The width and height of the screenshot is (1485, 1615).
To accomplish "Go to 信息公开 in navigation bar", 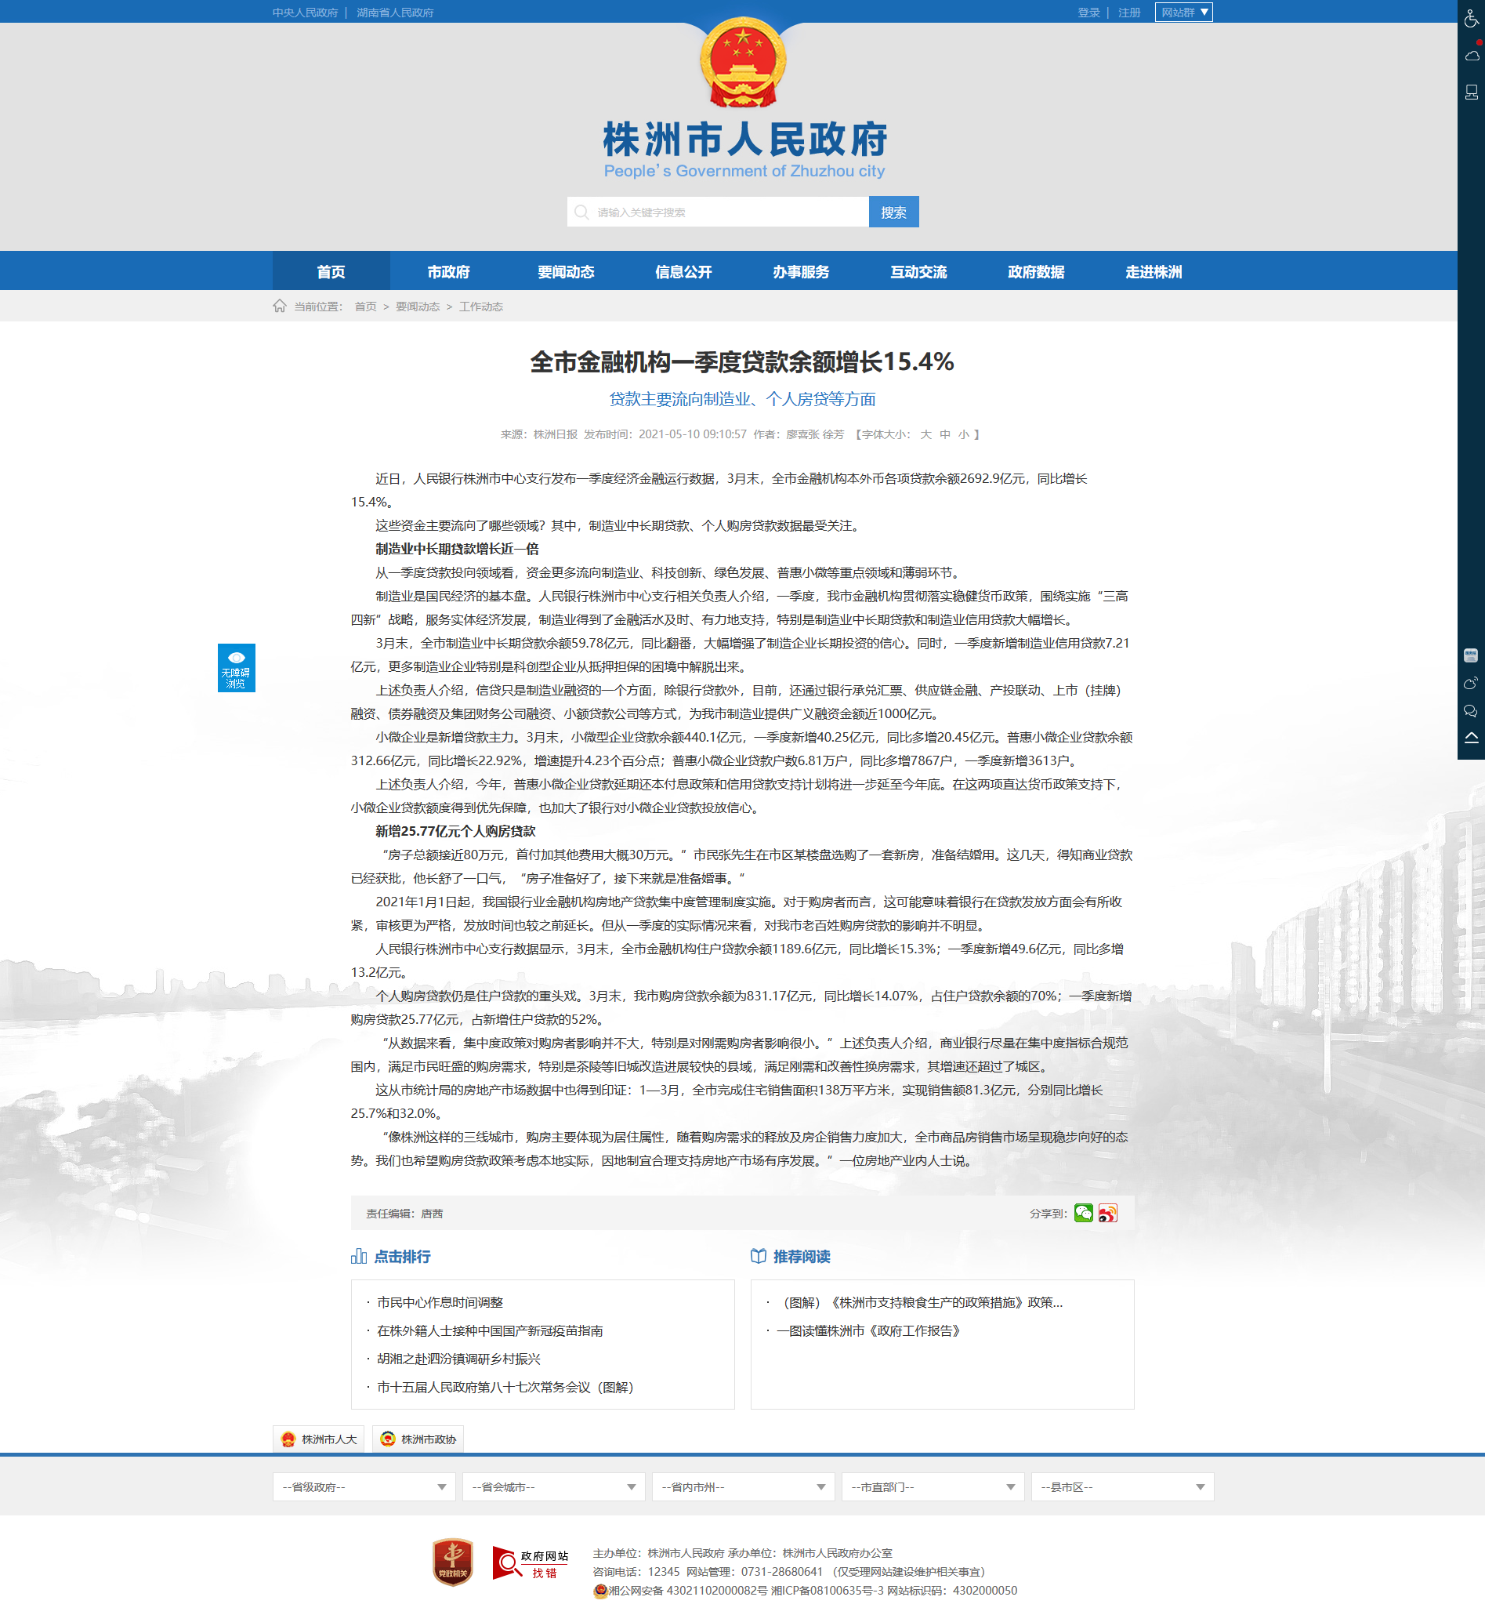I will tap(683, 272).
